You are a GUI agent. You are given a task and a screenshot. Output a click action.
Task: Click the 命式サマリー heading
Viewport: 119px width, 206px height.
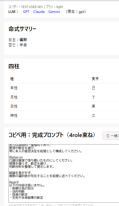22,29
